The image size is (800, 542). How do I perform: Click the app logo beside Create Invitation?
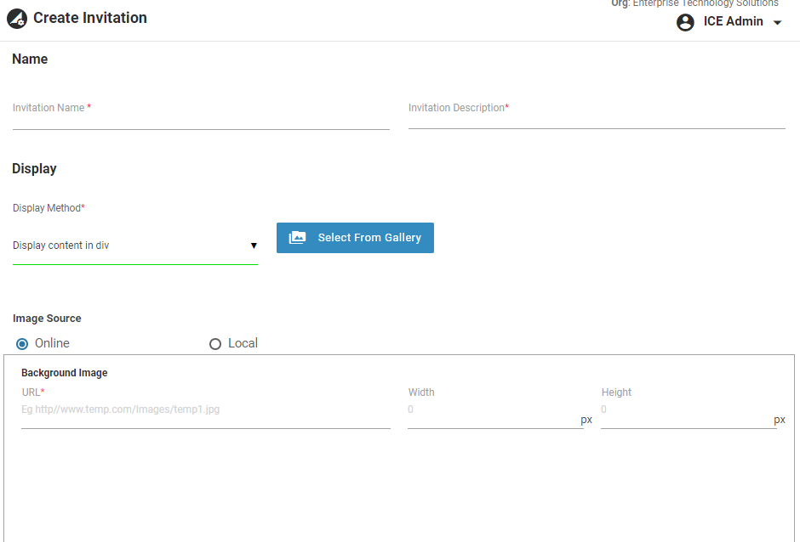pos(17,19)
